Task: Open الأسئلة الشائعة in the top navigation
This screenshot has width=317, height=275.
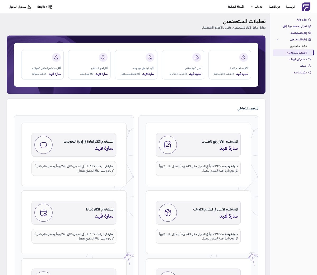Action: pyautogui.click(x=236, y=7)
